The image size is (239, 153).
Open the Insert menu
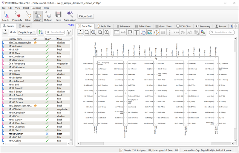pos(26,8)
